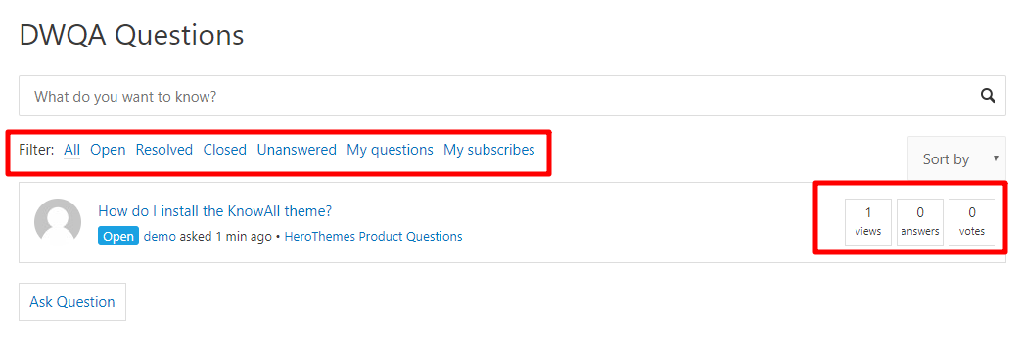
Task: Filter questions by Open status
Action: [x=108, y=150]
